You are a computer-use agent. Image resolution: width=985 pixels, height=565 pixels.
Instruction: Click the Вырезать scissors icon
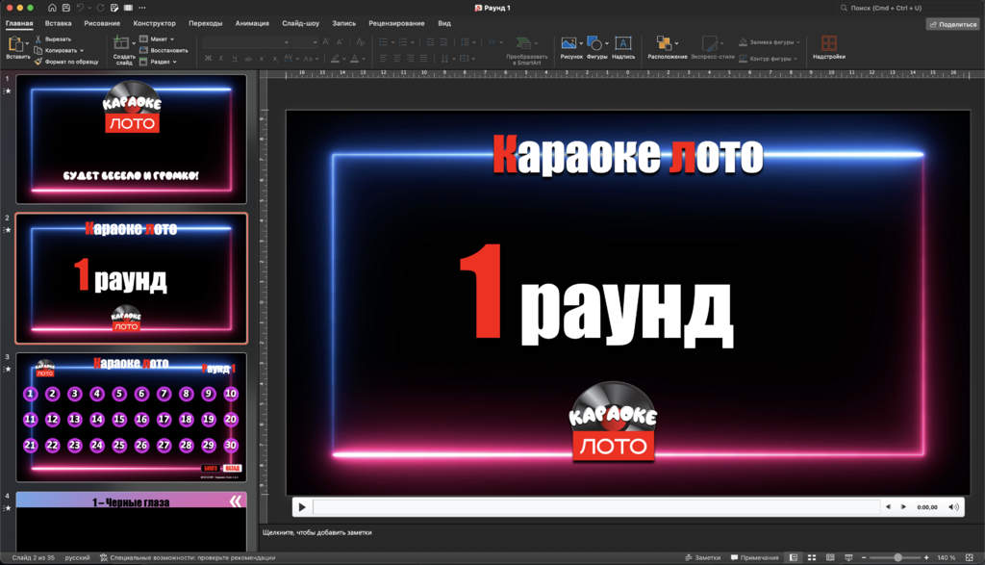point(38,39)
